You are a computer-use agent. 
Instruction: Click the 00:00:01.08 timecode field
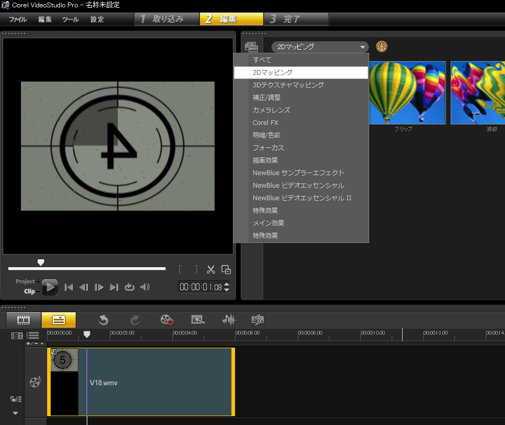point(201,287)
